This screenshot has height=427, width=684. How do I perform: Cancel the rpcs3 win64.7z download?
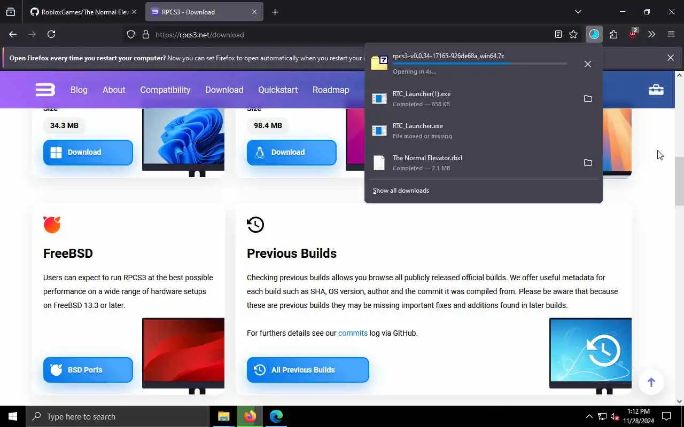588,64
